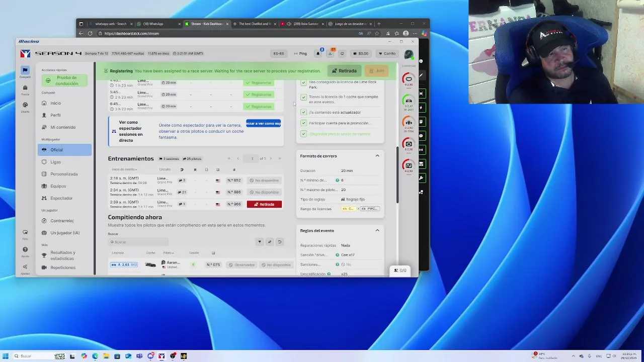Toggle checkbox for Lime Rock Park license
The width and height of the screenshot is (644, 362).
[x=303, y=83]
